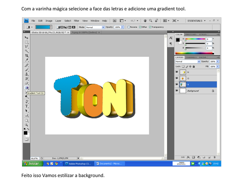The width and height of the screenshot is (243, 182).
Task: Select the Gradient tool in the toolbox
Action: pos(26,88)
